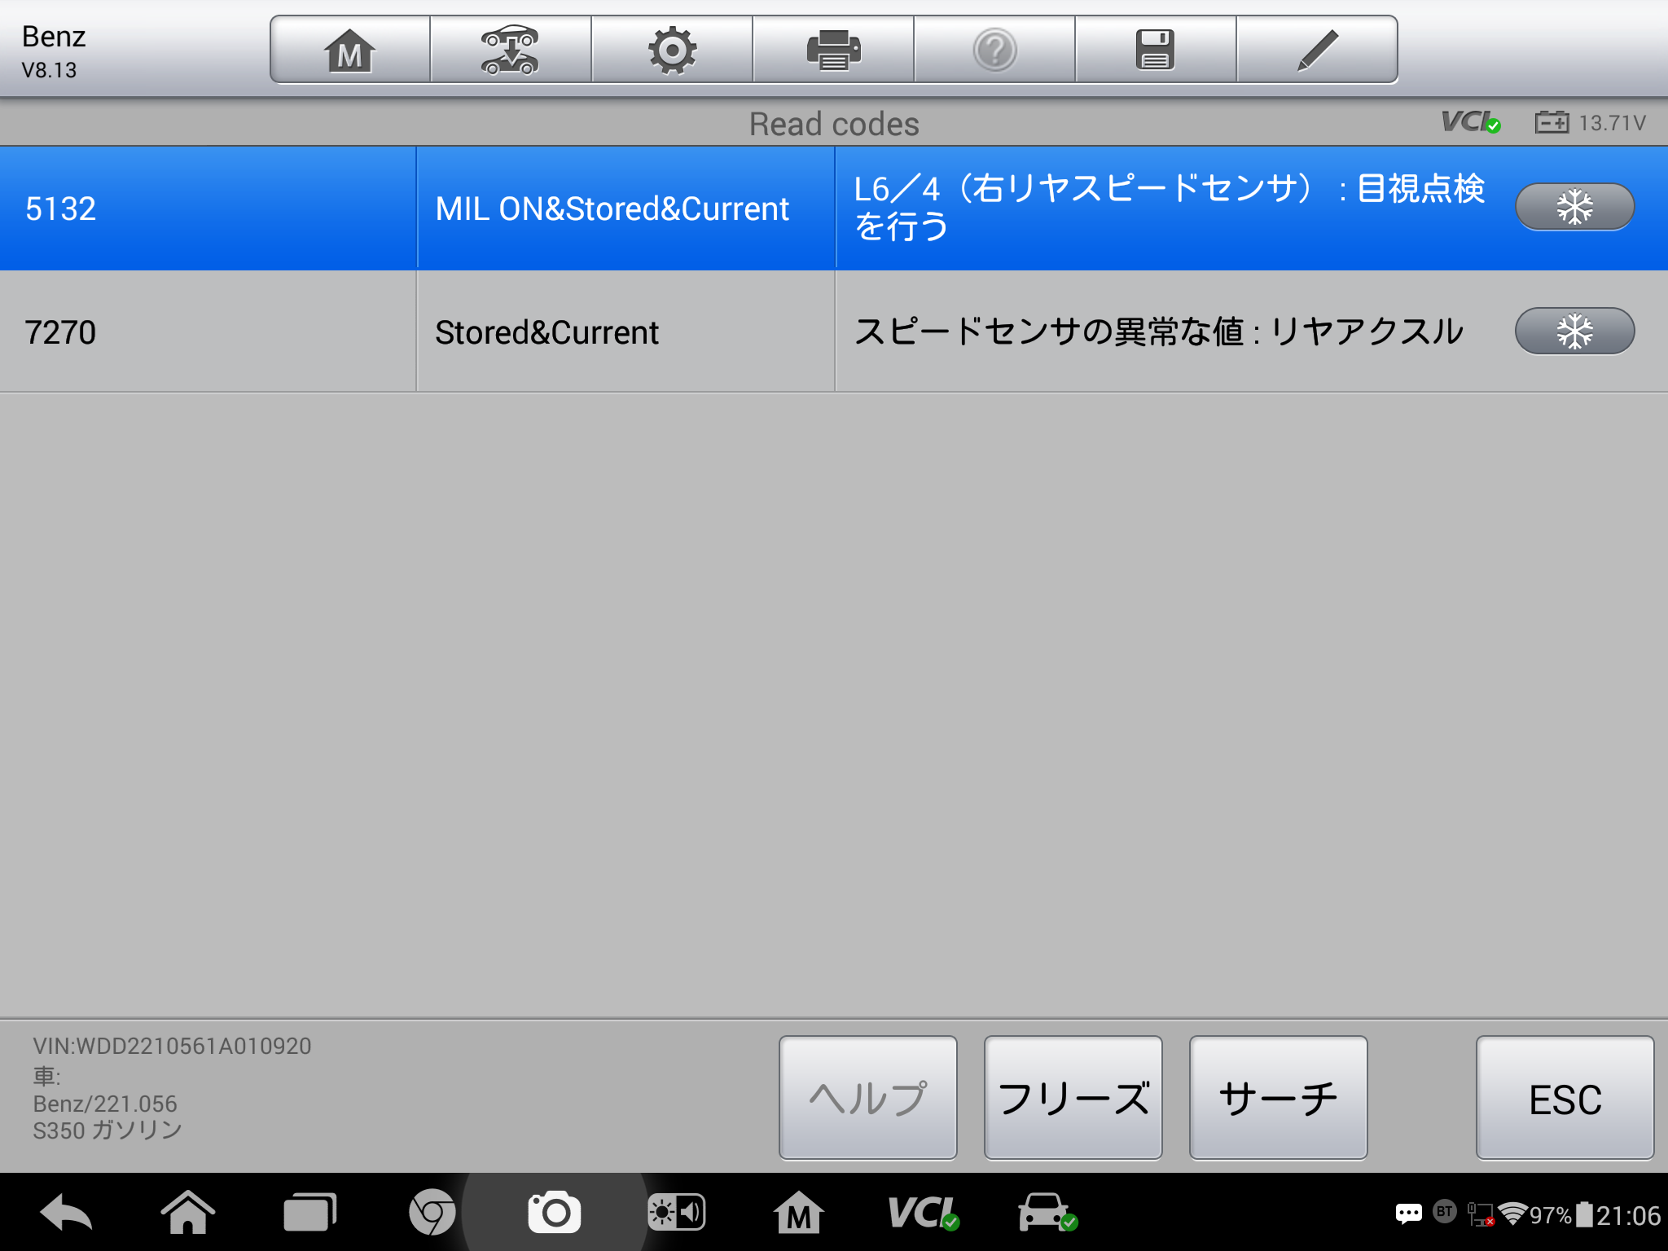1668x1251 pixels.
Task: Click the L6/4 右リヤスピードセンサ description
Action: pyautogui.click(x=1170, y=208)
